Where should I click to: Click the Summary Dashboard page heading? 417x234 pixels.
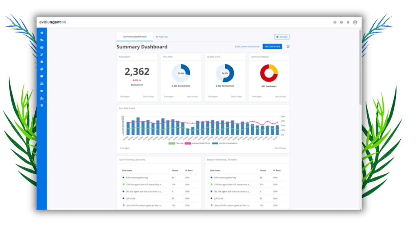[142, 47]
